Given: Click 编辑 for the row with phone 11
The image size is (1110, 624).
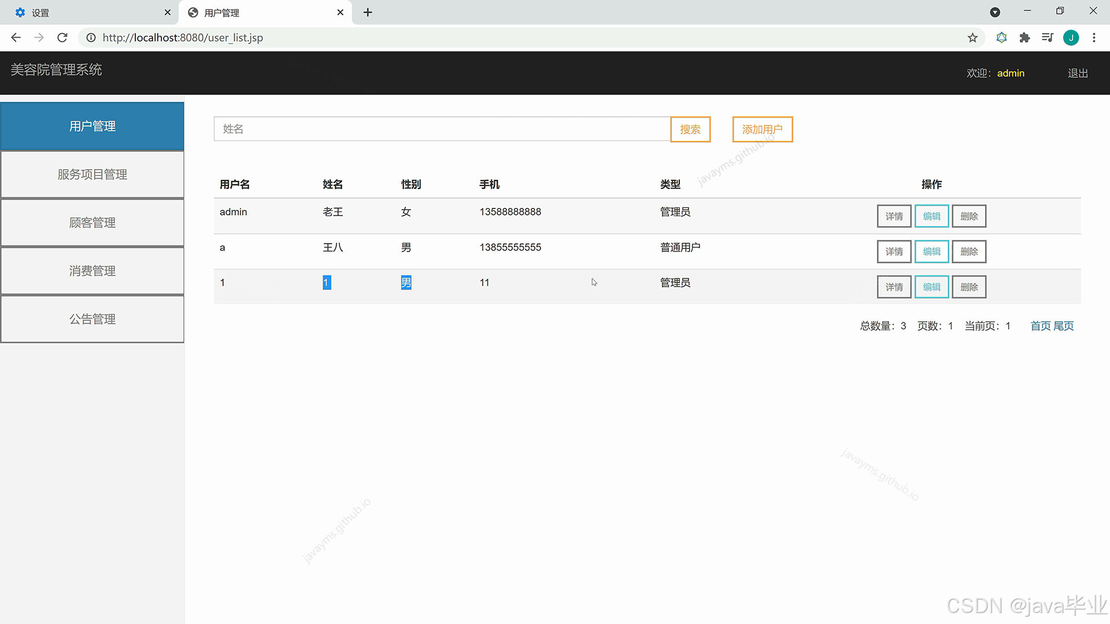Looking at the screenshot, I should (931, 287).
